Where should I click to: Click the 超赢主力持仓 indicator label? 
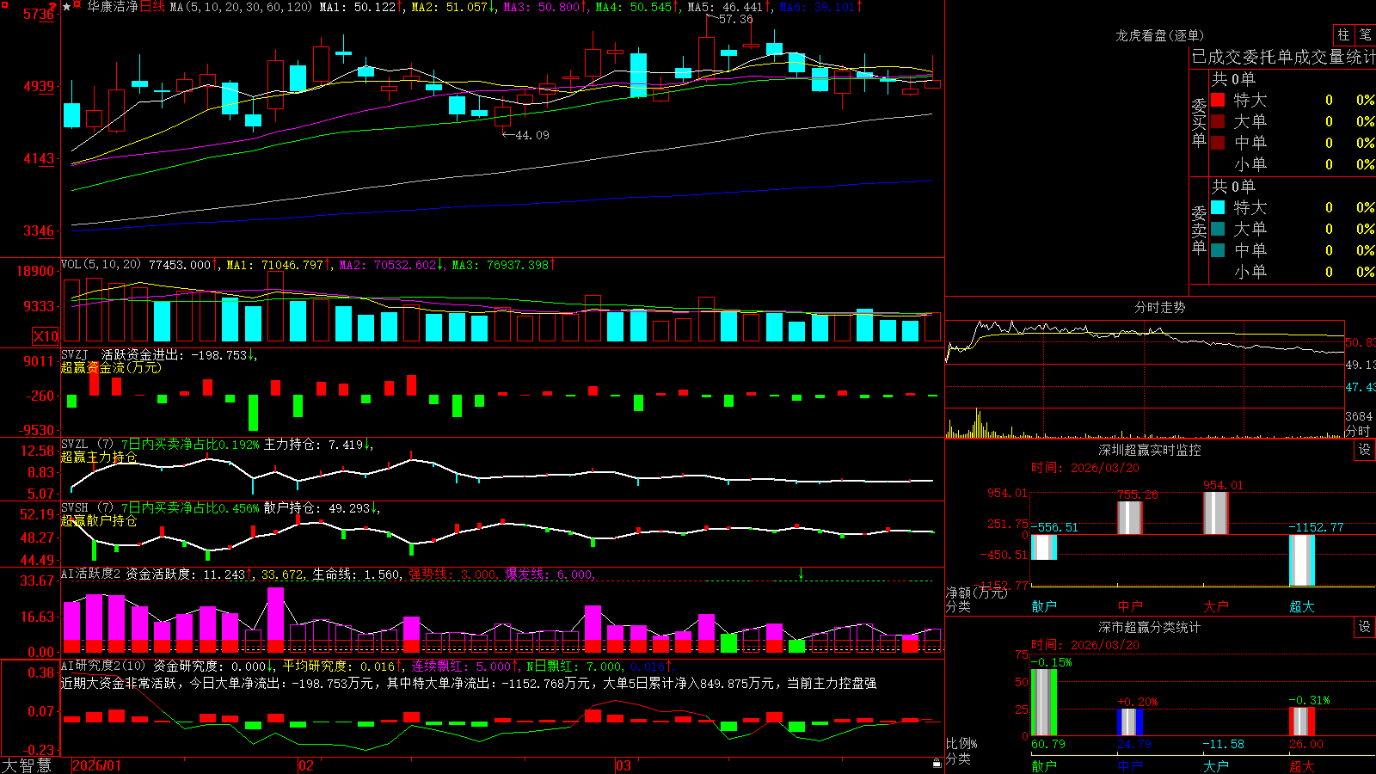click(99, 457)
